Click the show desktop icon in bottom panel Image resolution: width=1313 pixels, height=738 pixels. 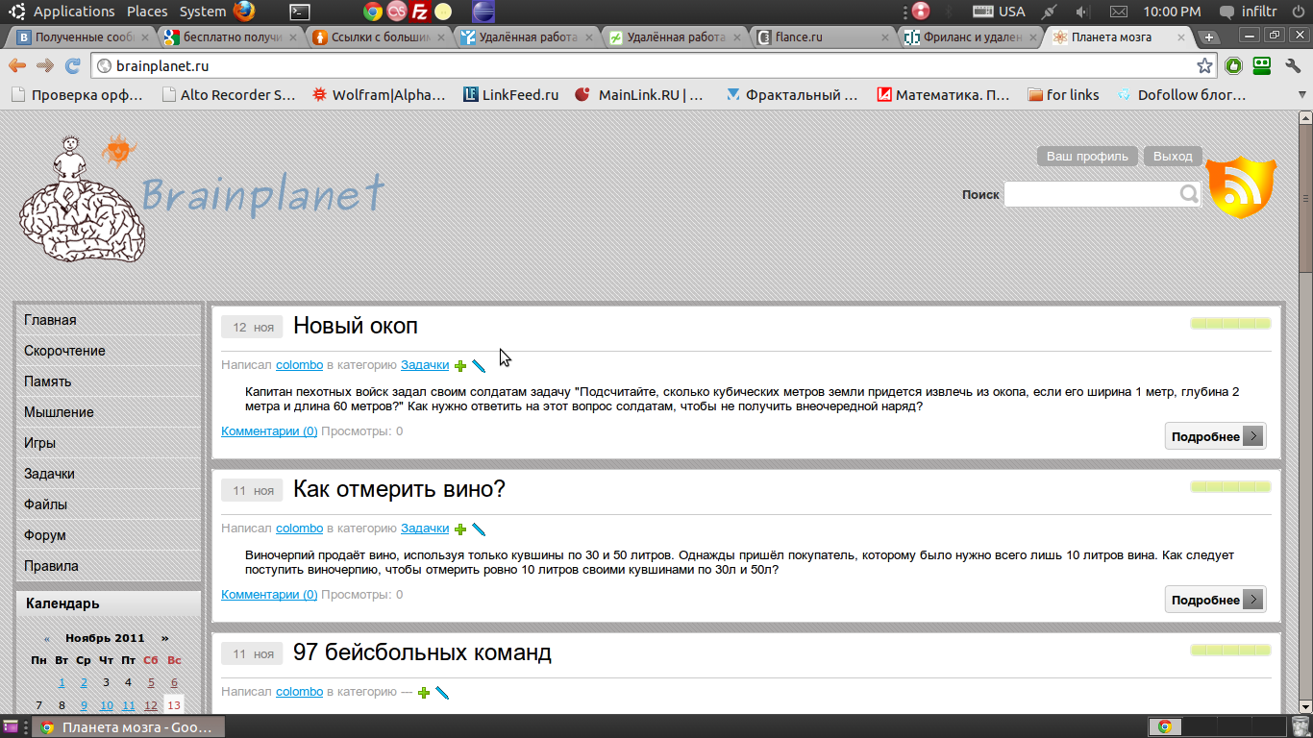click(12, 726)
